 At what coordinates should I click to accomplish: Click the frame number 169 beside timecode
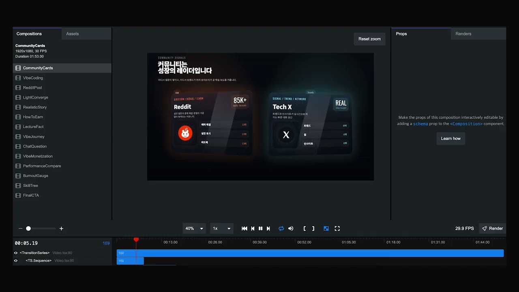click(x=106, y=243)
